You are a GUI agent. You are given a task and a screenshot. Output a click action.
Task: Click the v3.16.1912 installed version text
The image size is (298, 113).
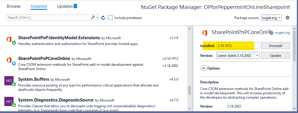pyautogui.click(x=170, y=58)
